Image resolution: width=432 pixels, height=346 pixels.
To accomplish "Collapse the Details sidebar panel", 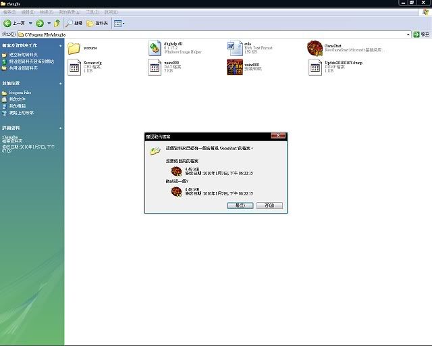I will (x=59, y=127).
